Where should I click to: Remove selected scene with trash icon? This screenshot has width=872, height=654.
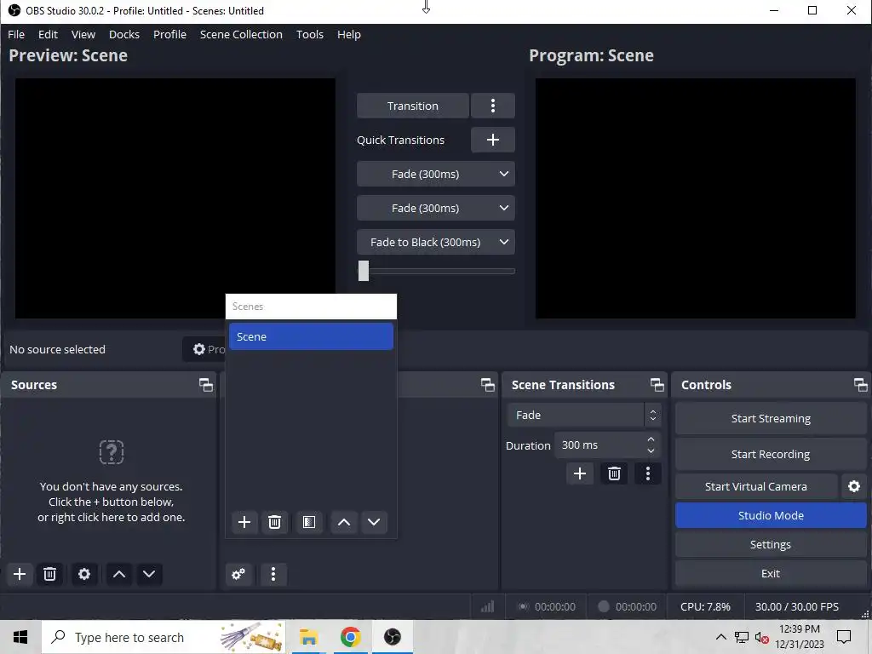click(274, 522)
